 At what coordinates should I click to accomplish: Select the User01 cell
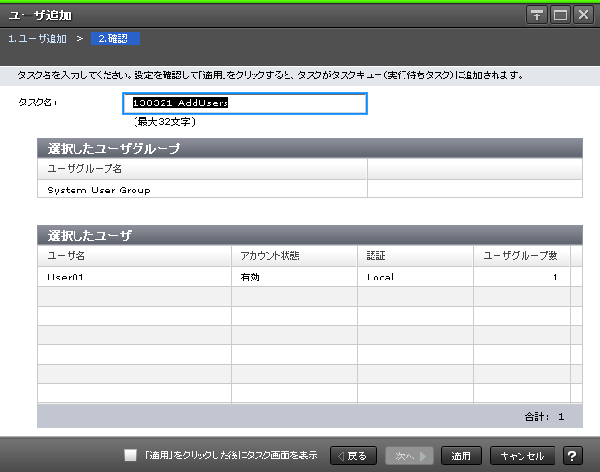(x=135, y=277)
